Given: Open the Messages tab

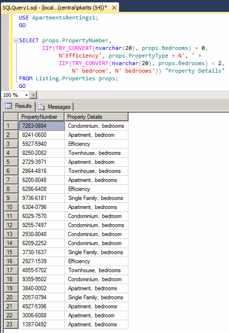Looking at the screenshot, I should pyautogui.click(x=54, y=106).
